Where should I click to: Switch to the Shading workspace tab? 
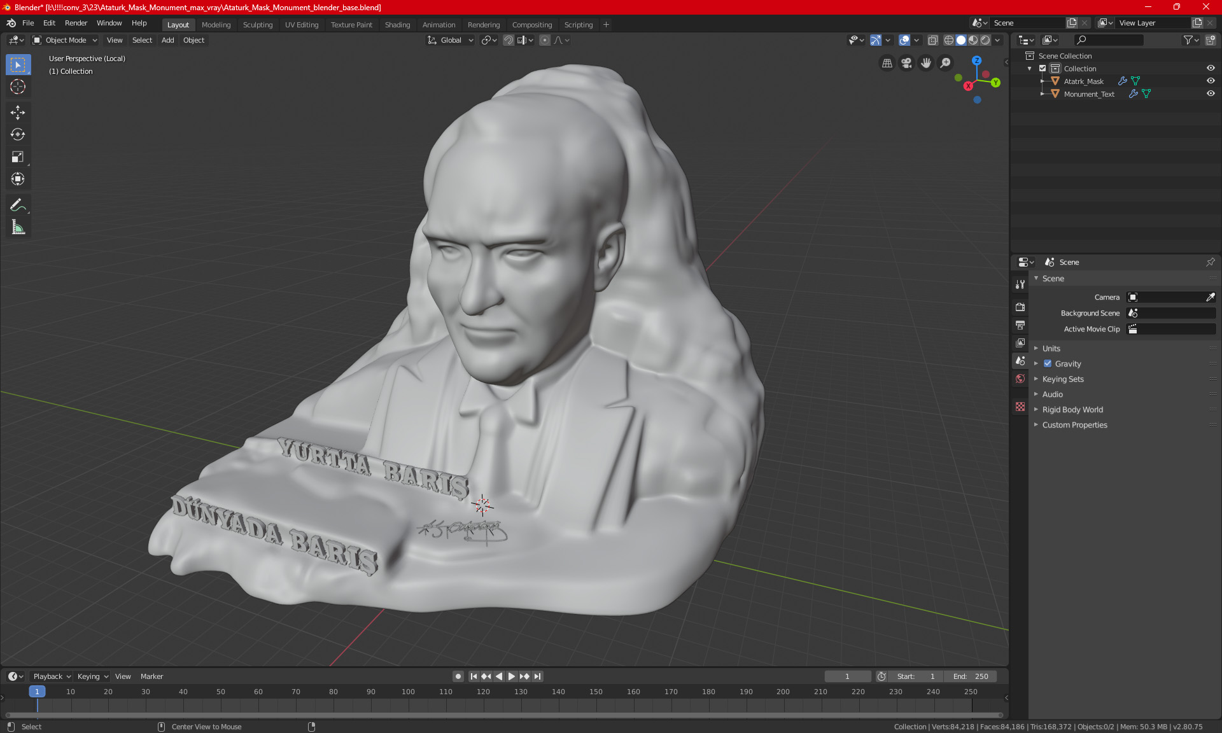click(397, 24)
